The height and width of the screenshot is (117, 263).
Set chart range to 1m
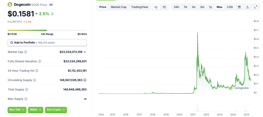click(194, 7)
